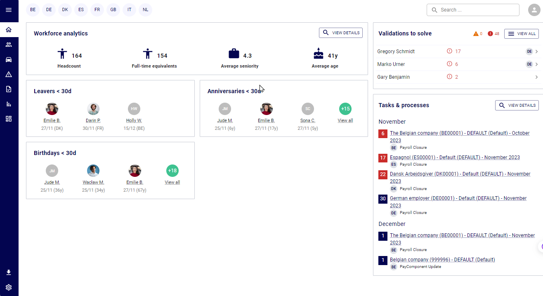Screen dimensions: 543x296
Task: Enable the NL country filter
Action: tap(145, 9)
